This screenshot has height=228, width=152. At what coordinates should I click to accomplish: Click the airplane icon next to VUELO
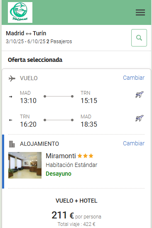pyautogui.click(x=12, y=78)
